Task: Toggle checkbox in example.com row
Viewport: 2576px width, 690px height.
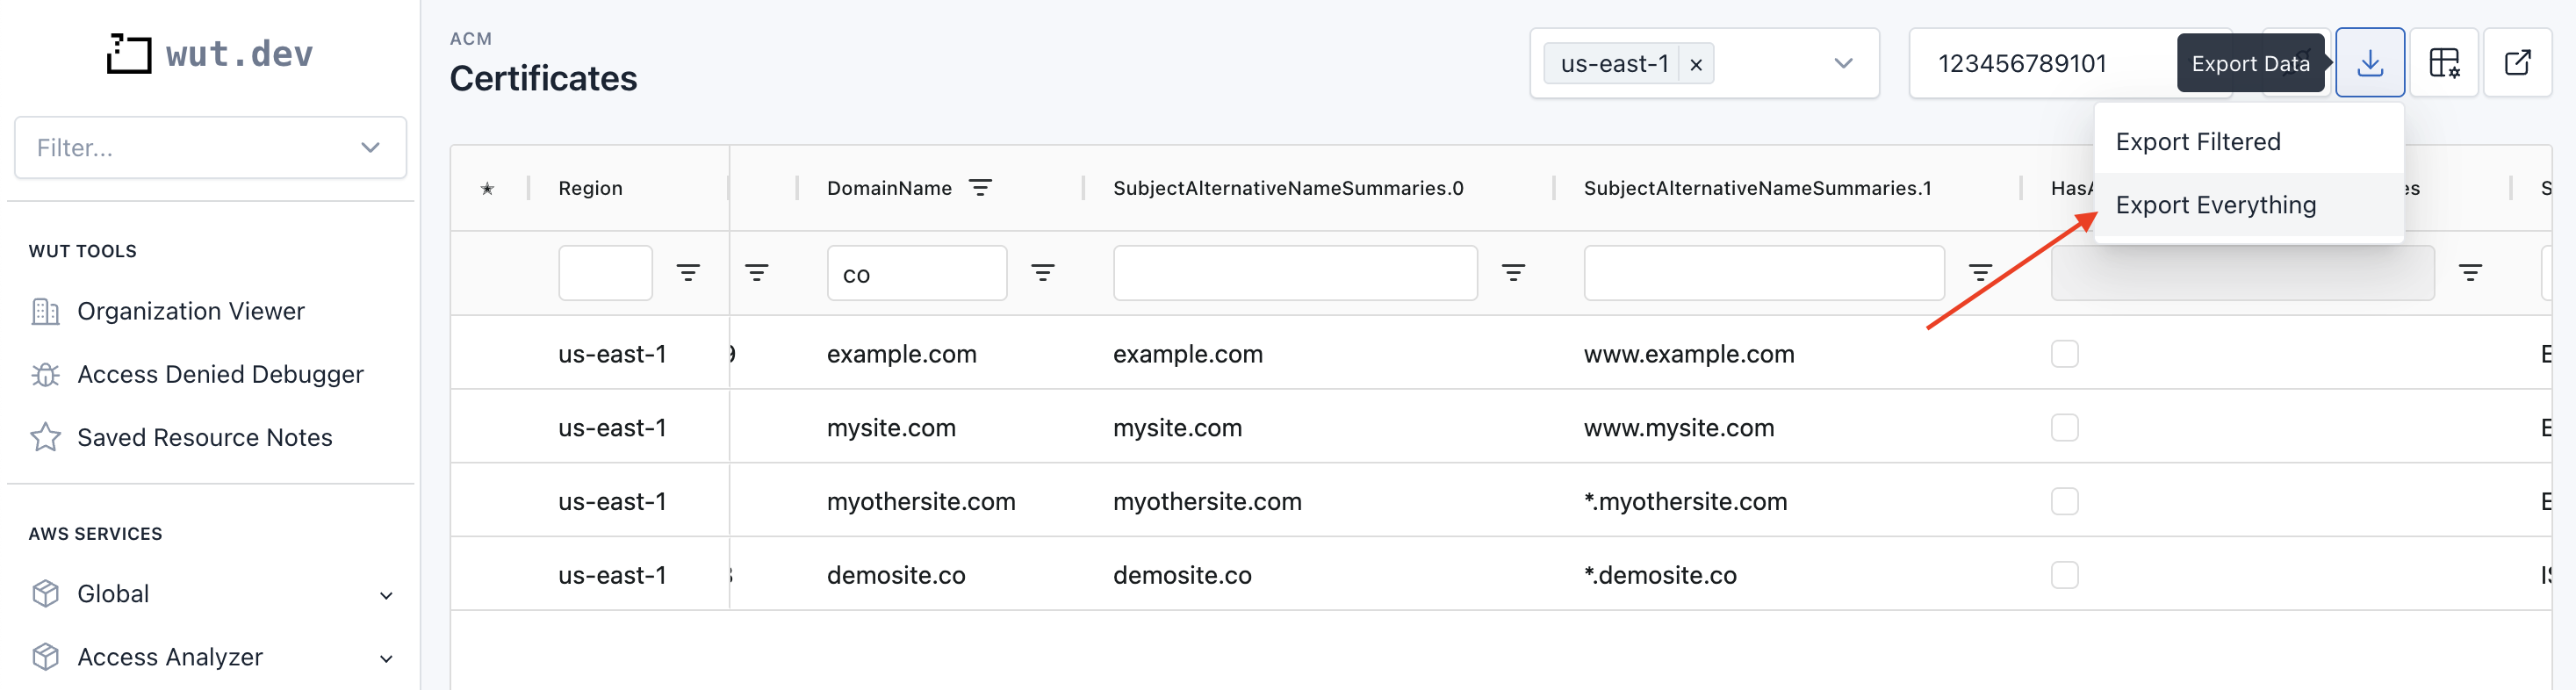Action: [2064, 354]
